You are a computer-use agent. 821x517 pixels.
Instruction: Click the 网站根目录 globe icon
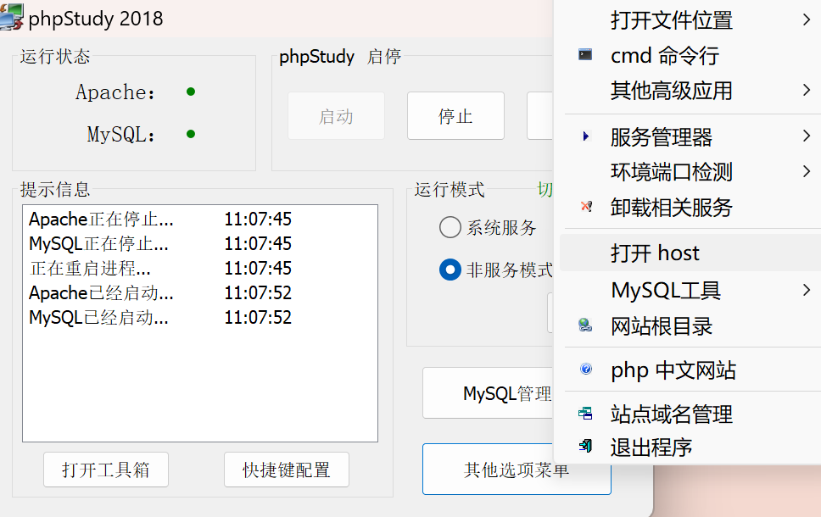pos(585,325)
